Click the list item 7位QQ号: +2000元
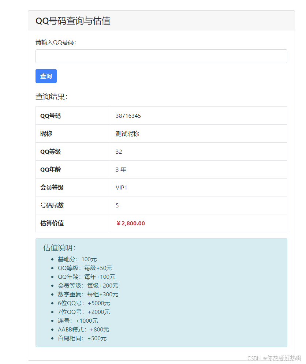This screenshot has height=364, width=306. [x=84, y=312]
